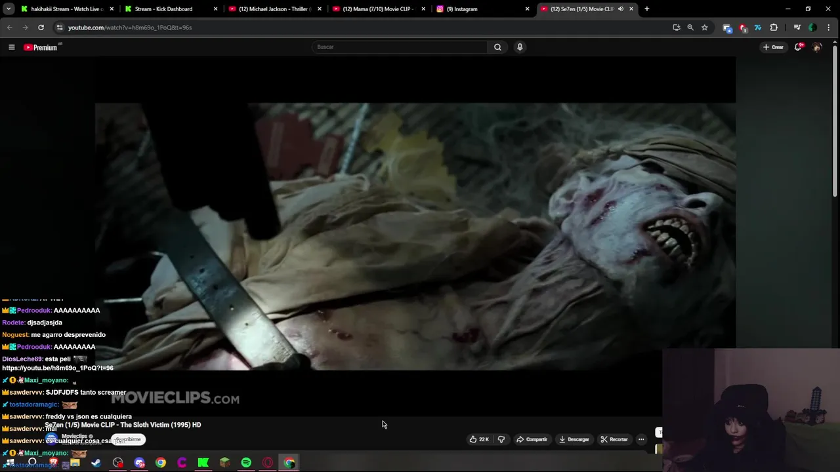
Task: Click 'freddy vs json es cualquiera' message
Action: [x=89, y=416]
